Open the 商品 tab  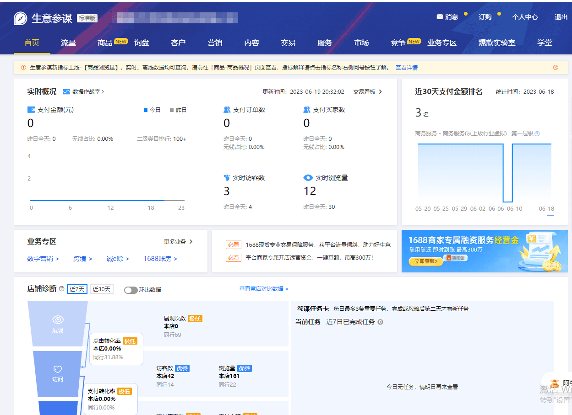click(x=105, y=43)
